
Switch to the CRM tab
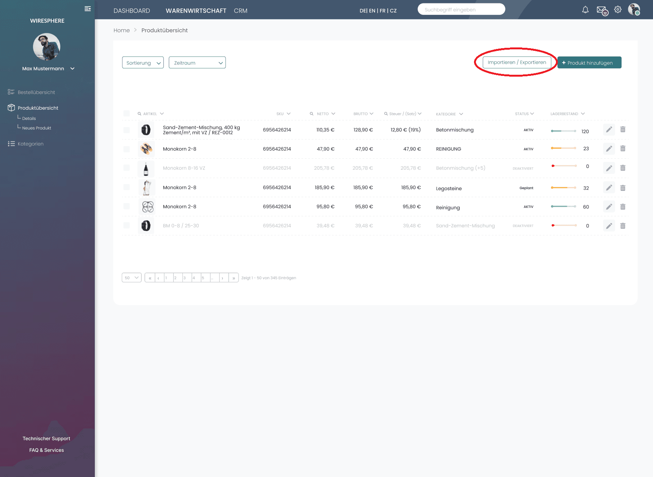[x=240, y=11]
